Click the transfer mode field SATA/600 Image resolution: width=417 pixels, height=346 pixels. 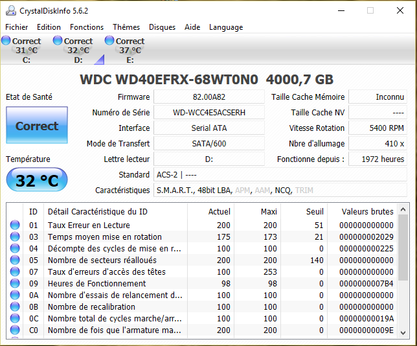(209, 143)
